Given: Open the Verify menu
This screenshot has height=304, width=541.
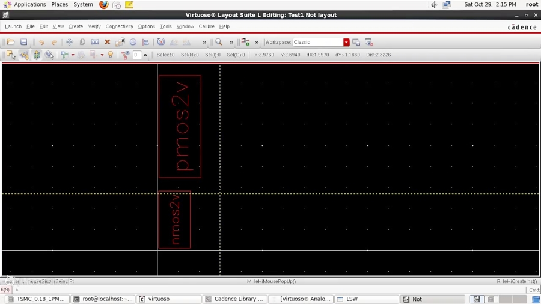Looking at the screenshot, I should [x=94, y=26].
